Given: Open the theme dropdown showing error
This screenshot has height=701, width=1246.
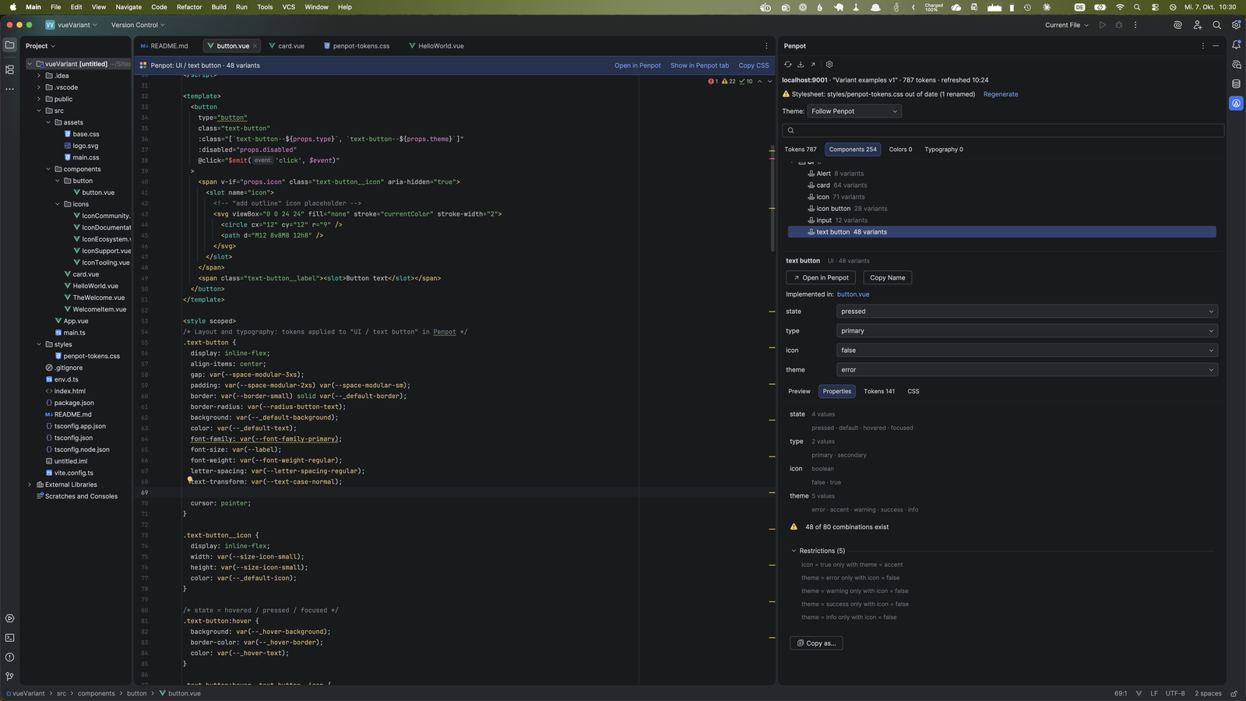Looking at the screenshot, I should pyautogui.click(x=1027, y=370).
